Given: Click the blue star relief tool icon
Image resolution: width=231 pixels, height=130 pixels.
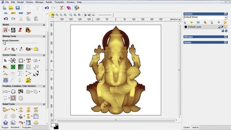Looking at the screenshot, I should (x=6, y=122).
